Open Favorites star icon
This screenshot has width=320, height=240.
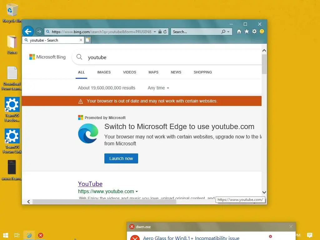point(247,32)
